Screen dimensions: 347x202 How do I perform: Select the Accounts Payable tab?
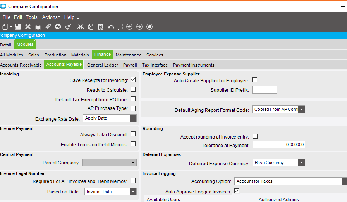click(x=64, y=64)
